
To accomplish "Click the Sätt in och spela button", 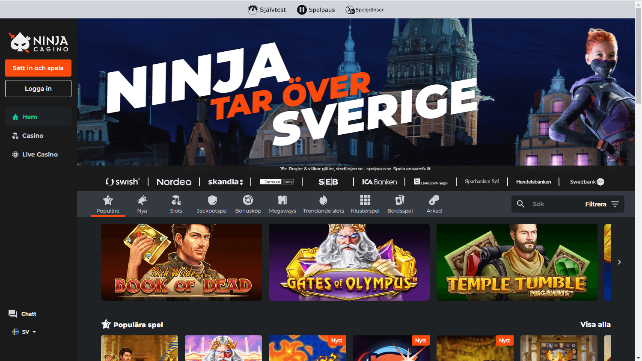I will point(39,68).
